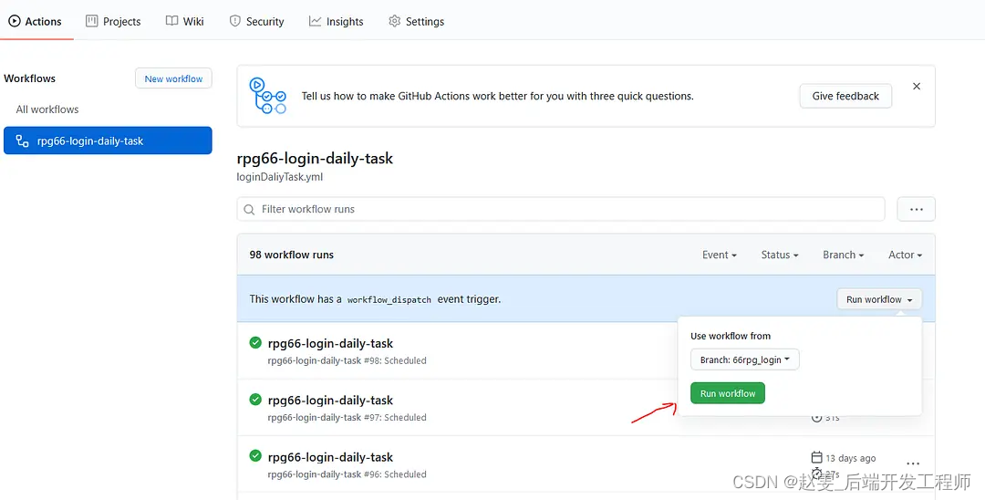Click the calendar icon next to 13 days ago
This screenshot has width=985, height=500.
coord(816,456)
